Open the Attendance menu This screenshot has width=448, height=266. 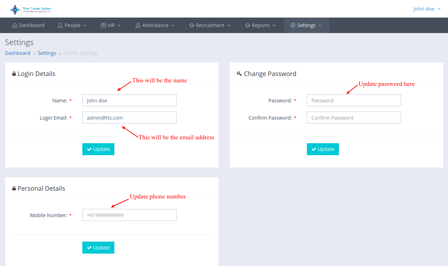point(155,25)
